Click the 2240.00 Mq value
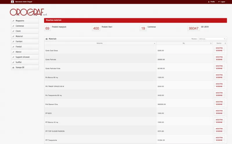The width and height of the screenshot is (232, 144). (x=161, y=86)
